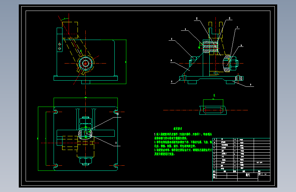Select callout number "10" in the plan view
296x192 pixels.
click(117, 114)
